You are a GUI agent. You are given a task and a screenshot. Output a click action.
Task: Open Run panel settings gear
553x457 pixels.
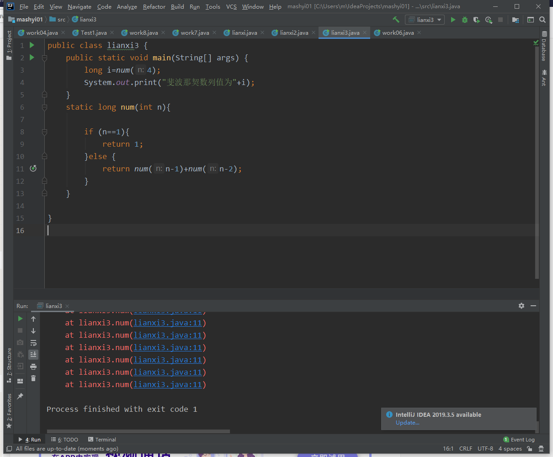[x=521, y=306]
